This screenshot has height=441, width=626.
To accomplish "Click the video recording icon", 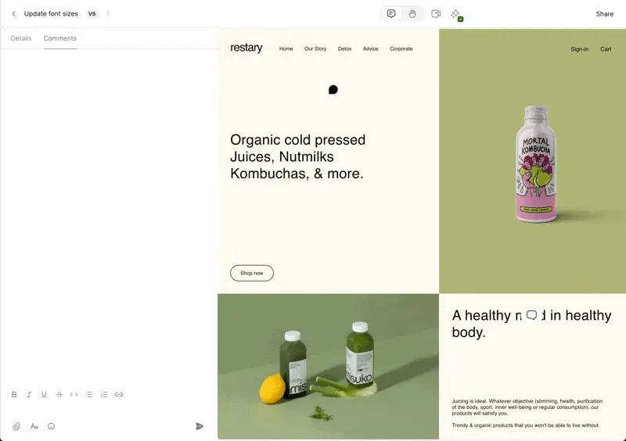I will (x=436, y=14).
